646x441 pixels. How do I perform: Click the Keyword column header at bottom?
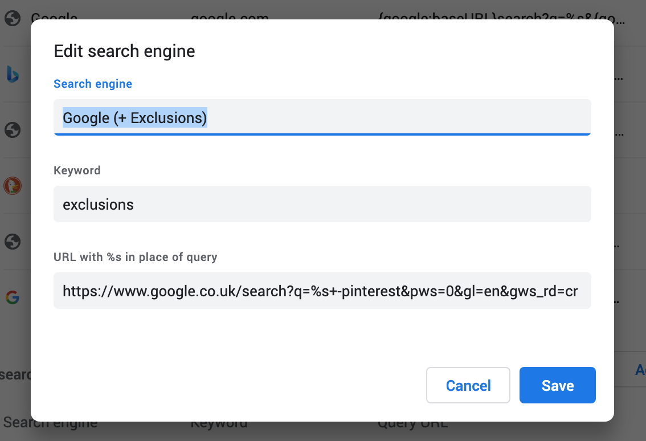tap(219, 423)
